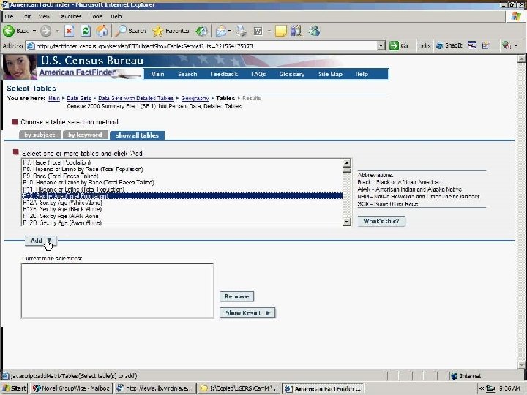Open the Mail envelope icon

point(221,31)
